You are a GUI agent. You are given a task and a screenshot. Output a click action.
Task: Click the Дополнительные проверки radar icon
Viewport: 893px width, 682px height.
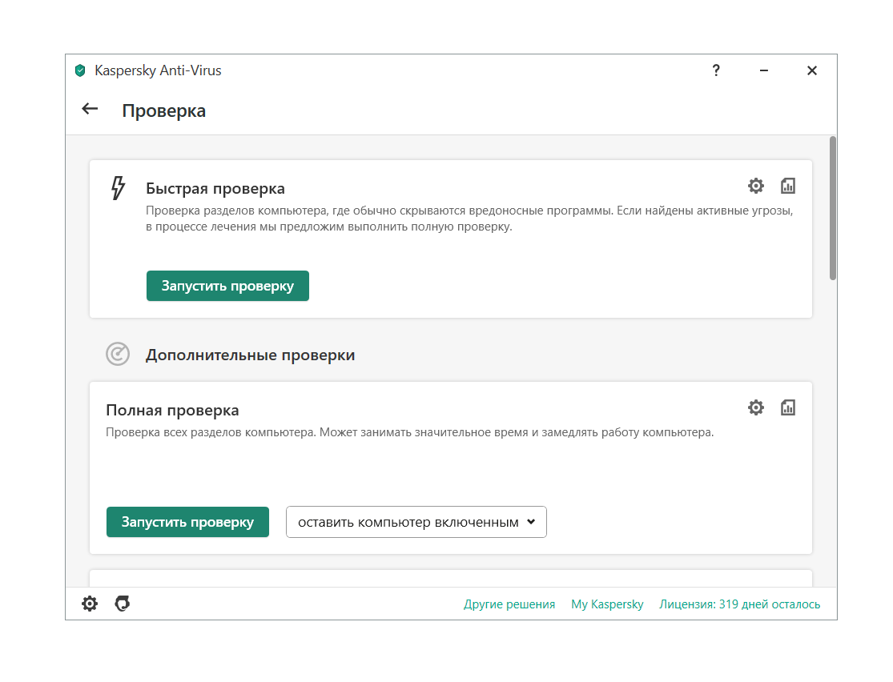pos(118,354)
